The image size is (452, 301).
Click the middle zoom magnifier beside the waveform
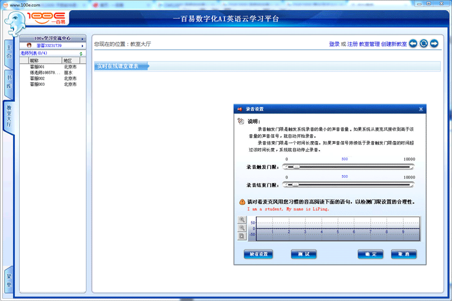pyautogui.click(x=242, y=228)
